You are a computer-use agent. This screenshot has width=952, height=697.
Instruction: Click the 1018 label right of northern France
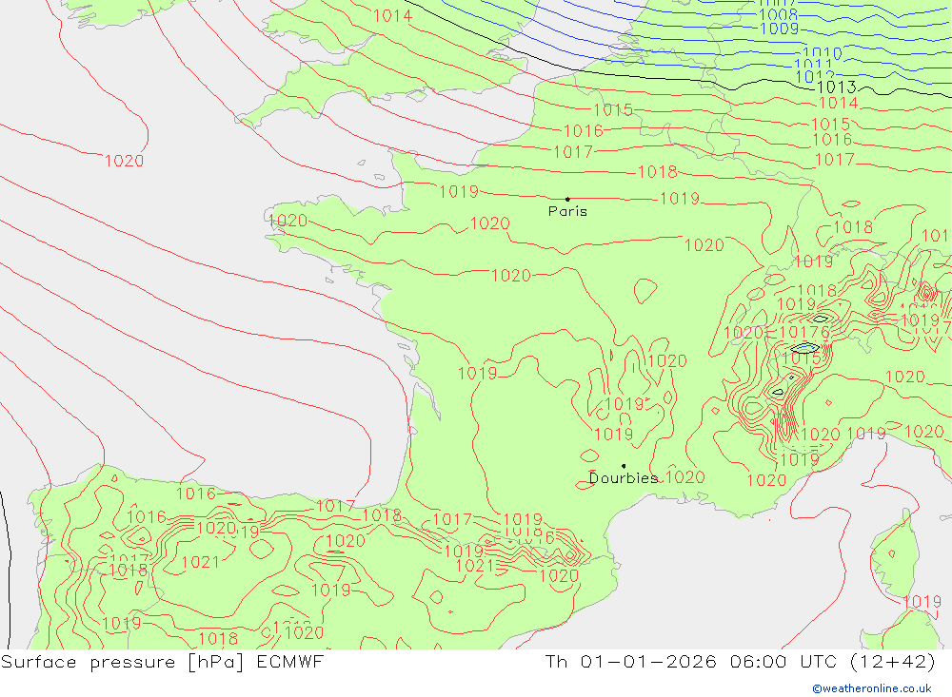click(x=658, y=172)
